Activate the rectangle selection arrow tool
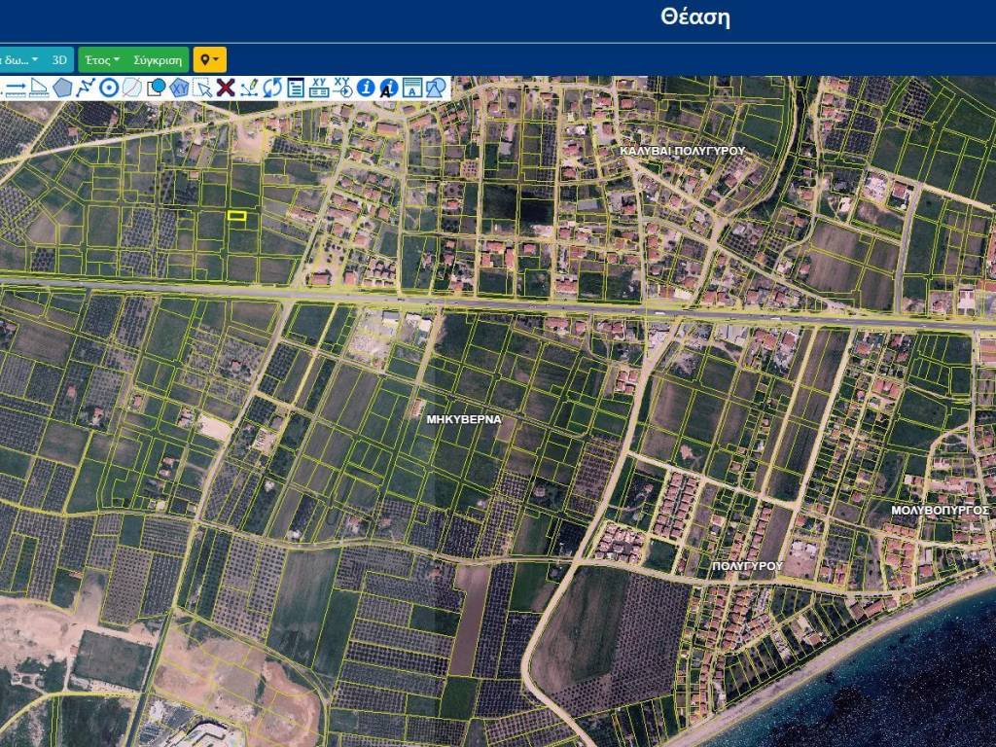996x747 pixels. [202, 88]
